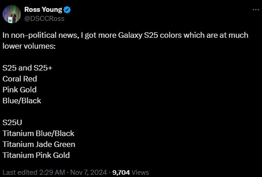
Task: Click the Blue/Black line above S25U
Action: click(22, 101)
